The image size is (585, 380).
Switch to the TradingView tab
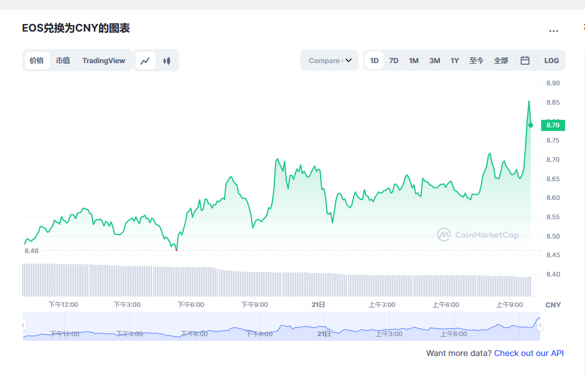pos(104,61)
